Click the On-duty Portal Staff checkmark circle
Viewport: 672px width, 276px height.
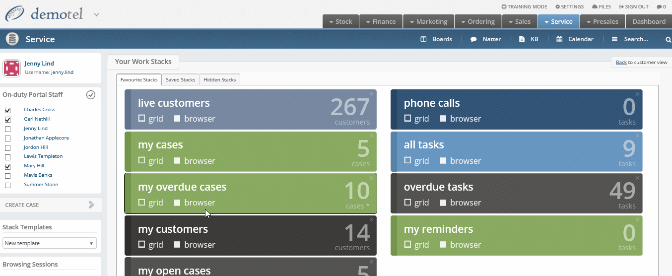click(x=91, y=95)
